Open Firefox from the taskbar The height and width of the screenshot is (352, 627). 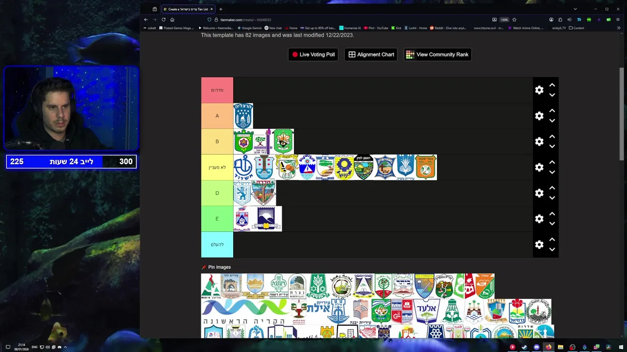coord(548,347)
